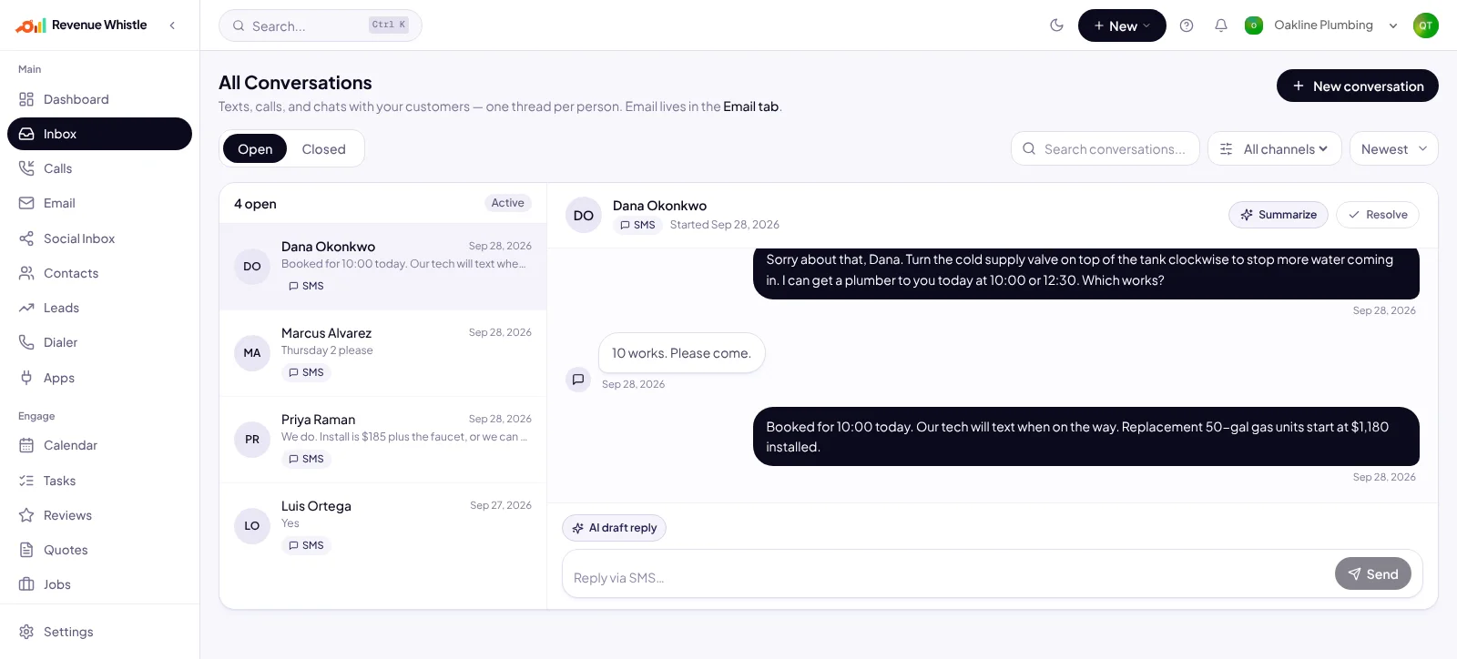This screenshot has width=1457, height=659.
Task: Toggle dark mode with the moon icon
Action: (x=1056, y=25)
